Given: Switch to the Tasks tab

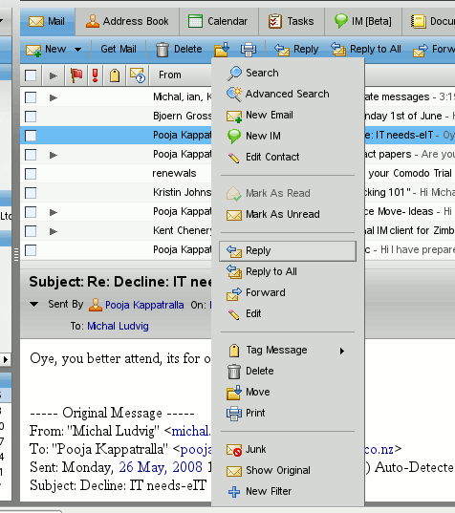Looking at the screenshot, I should point(292,22).
